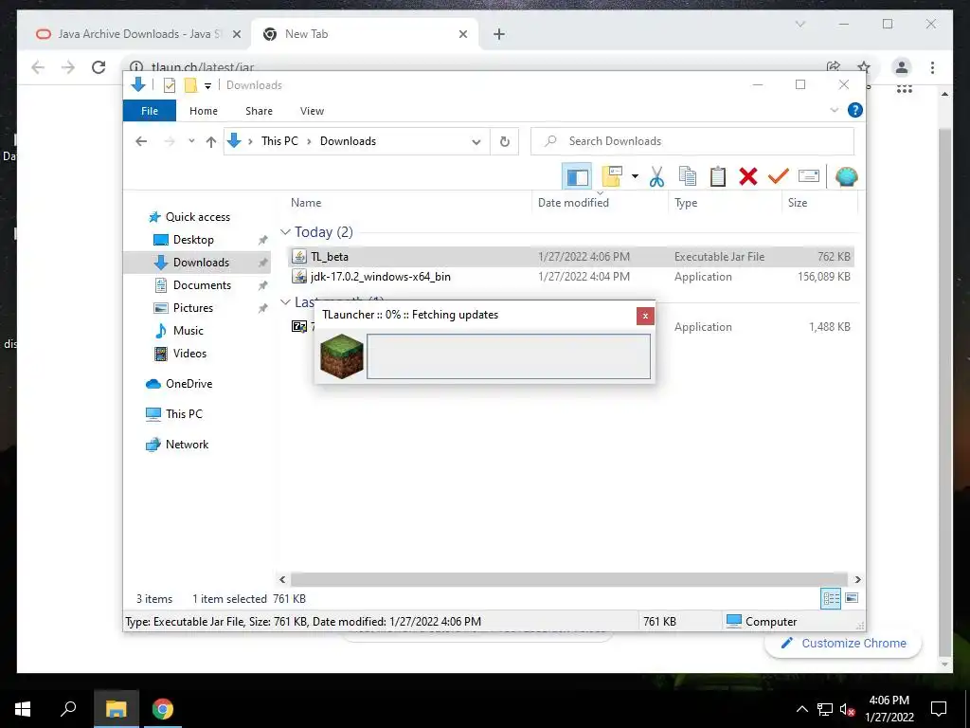Select This PC in navigation pane
Image resolution: width=970 pixels, height=728 pixels.
[184, 414]
